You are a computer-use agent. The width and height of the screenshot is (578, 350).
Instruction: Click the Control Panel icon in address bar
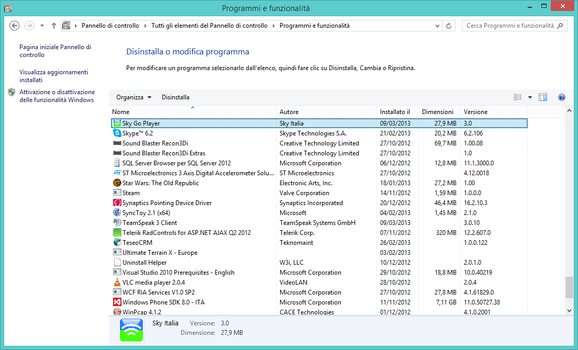(x=66, y=26)
